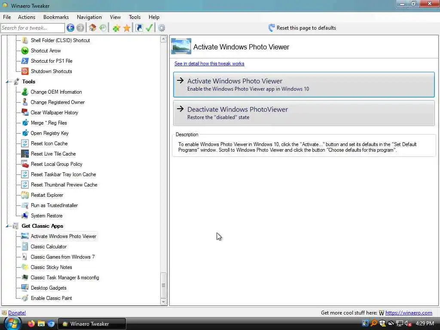This screenshot has height=330, width=440.
Task: Select Change Registered Owner tree item
Action: pyautogui.click(x=58, y=102)
